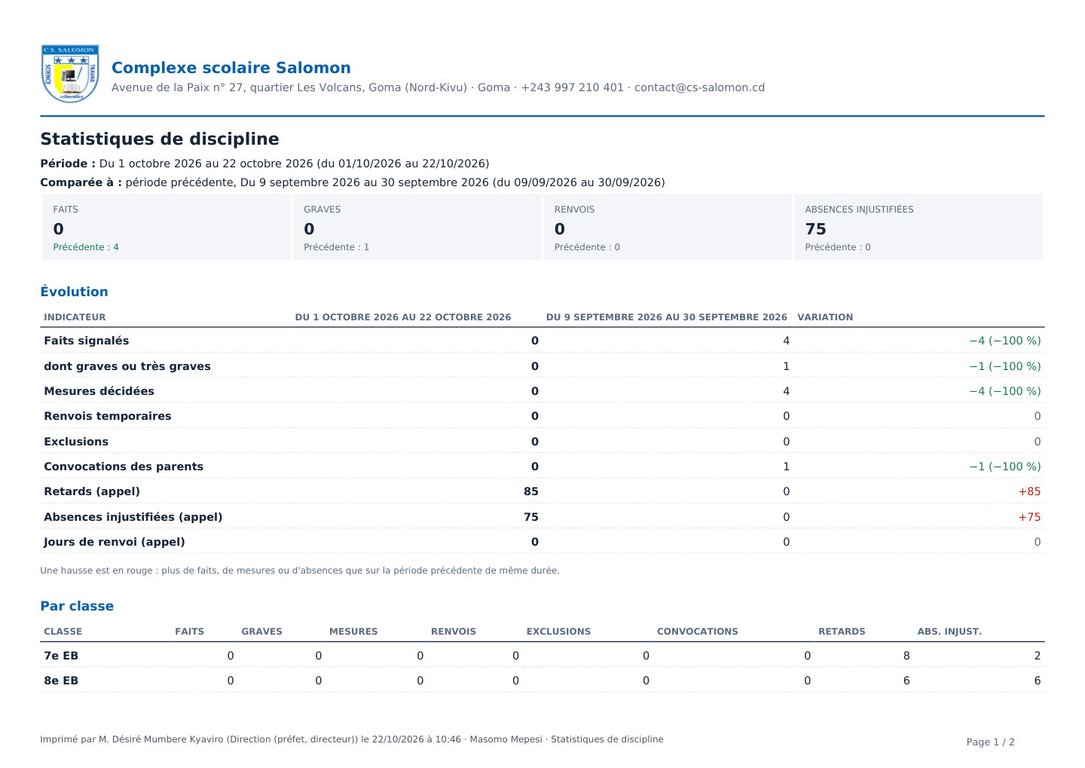Click the red "+75" variation value

(1029, 517)
